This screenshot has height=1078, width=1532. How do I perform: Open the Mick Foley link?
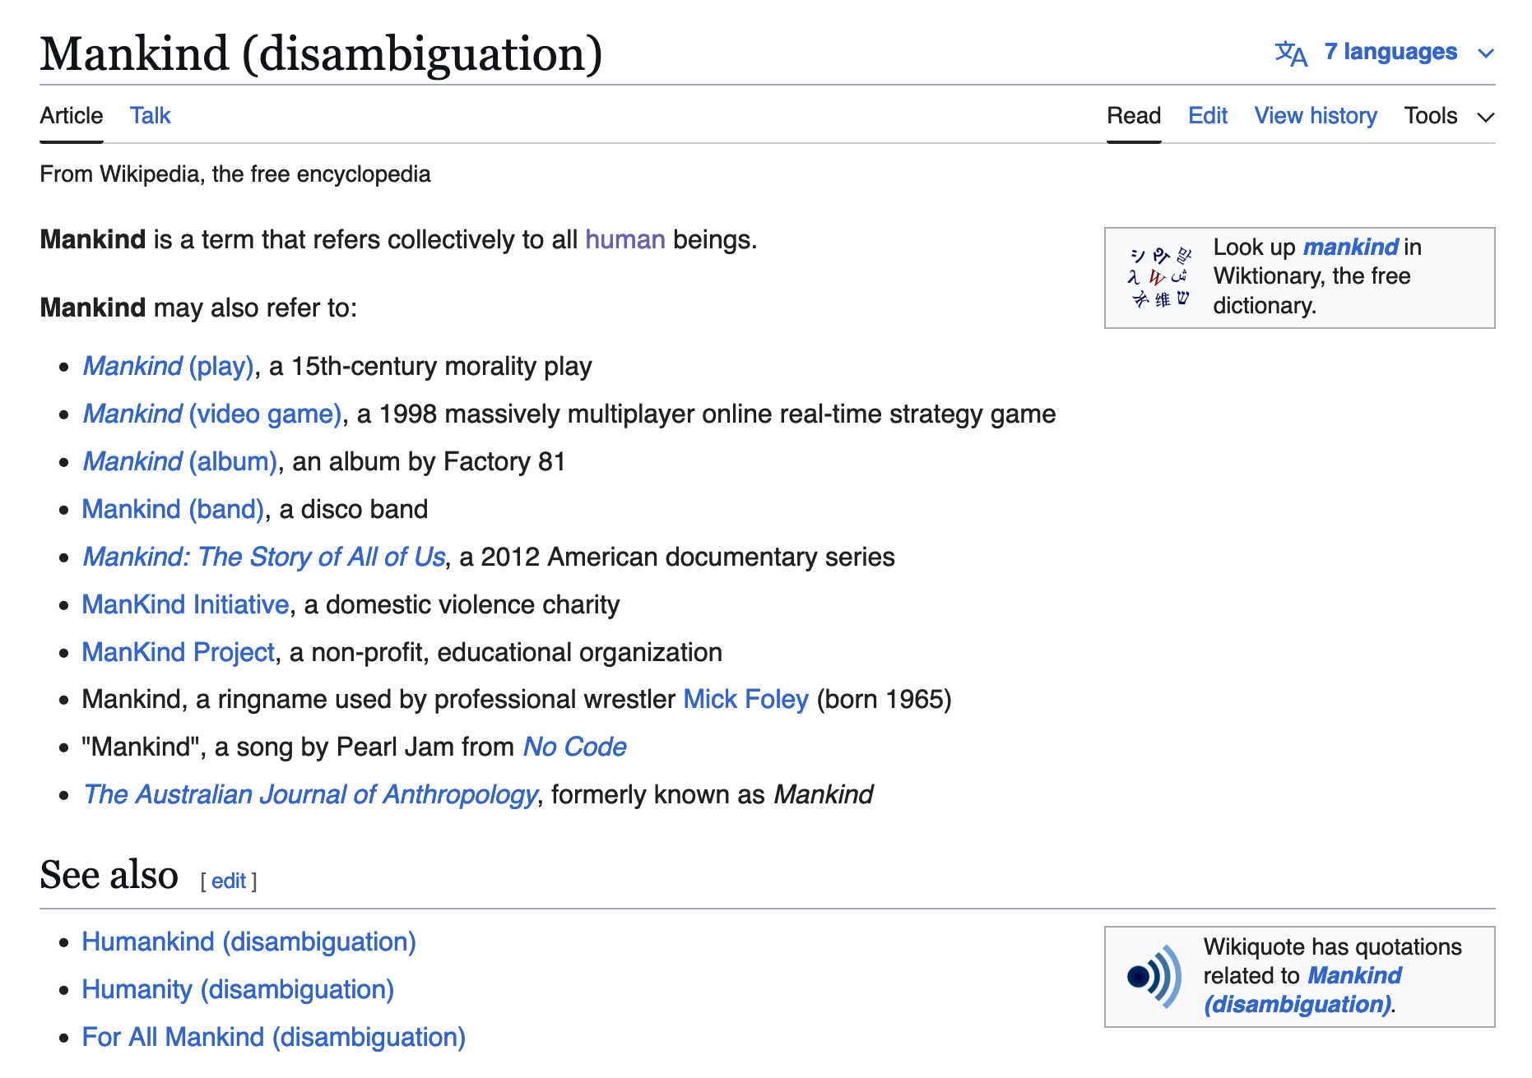[746, 699]
